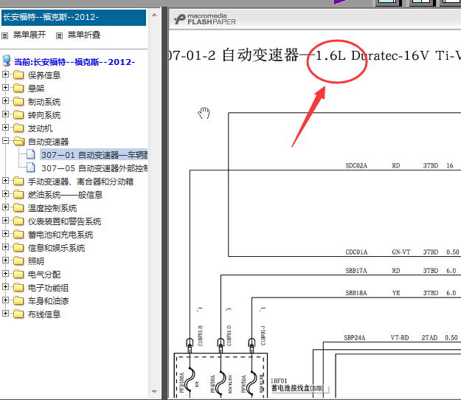The width and height of the screenshot is (461, 400).
Task: Click the wire label SDC02A
Action: pos(356,166)
